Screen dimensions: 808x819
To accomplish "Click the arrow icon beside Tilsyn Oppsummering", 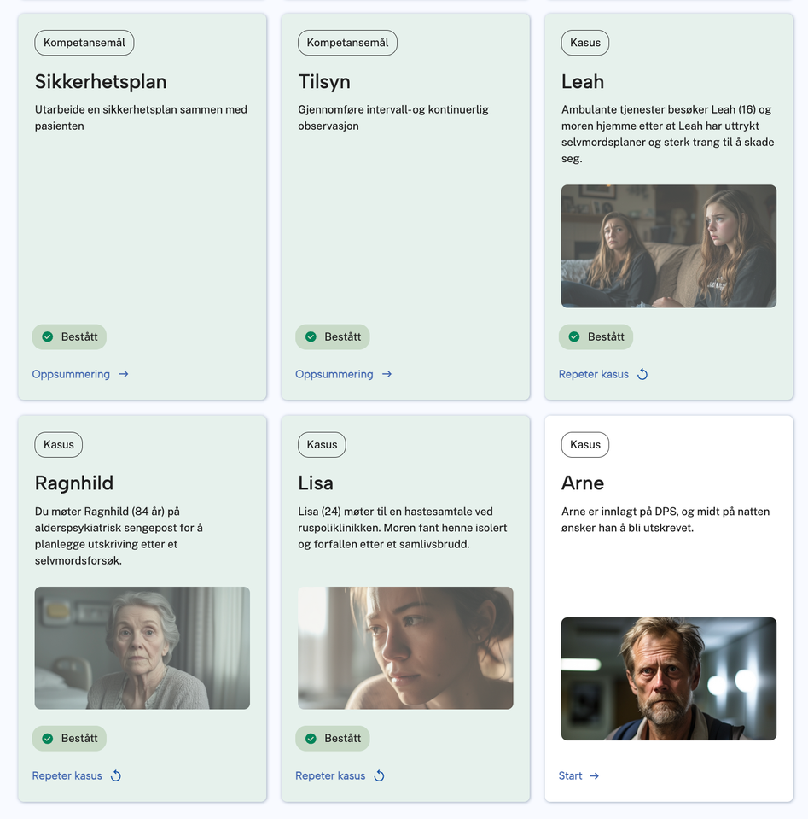I will pyautogui.click(x=387, y=374).
